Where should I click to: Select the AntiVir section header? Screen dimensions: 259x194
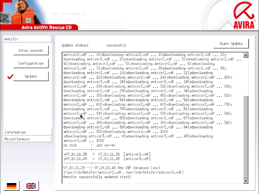pyautogui.click(x=28, y=39)
